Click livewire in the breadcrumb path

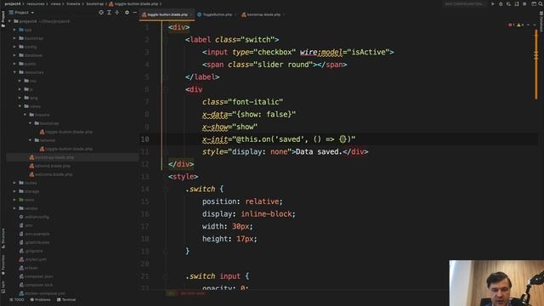click(x=73, y=3)
